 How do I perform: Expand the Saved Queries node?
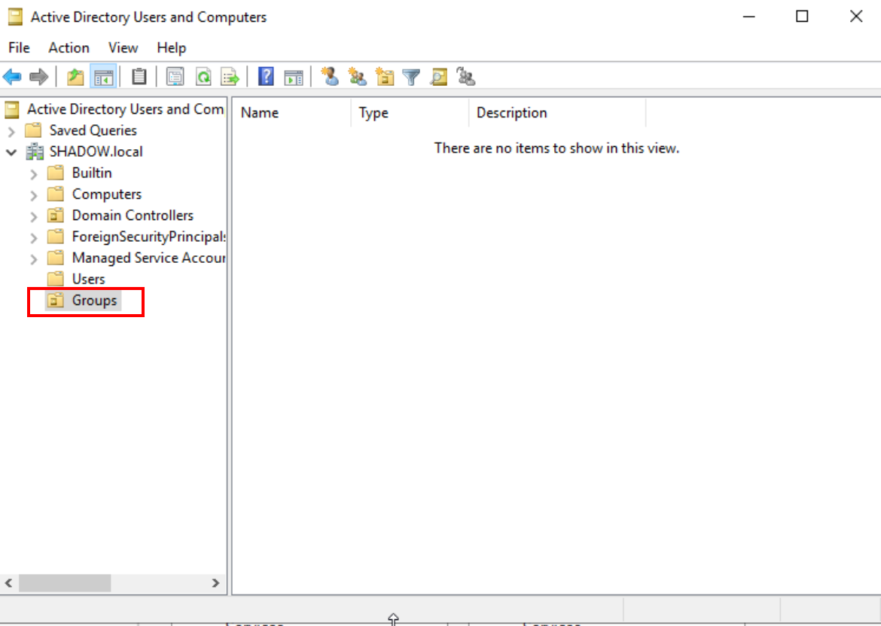coord(11,131)
